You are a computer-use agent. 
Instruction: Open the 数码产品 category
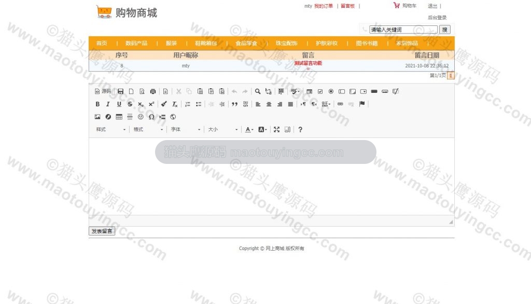point(136,43)
